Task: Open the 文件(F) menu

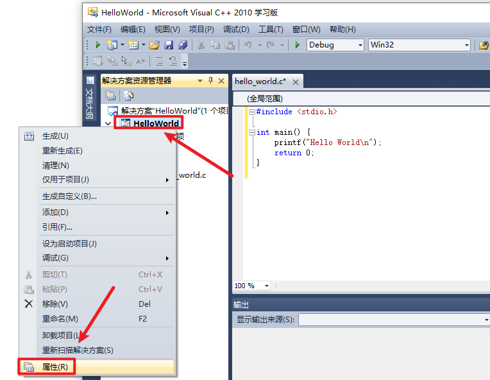Action: 99,30
